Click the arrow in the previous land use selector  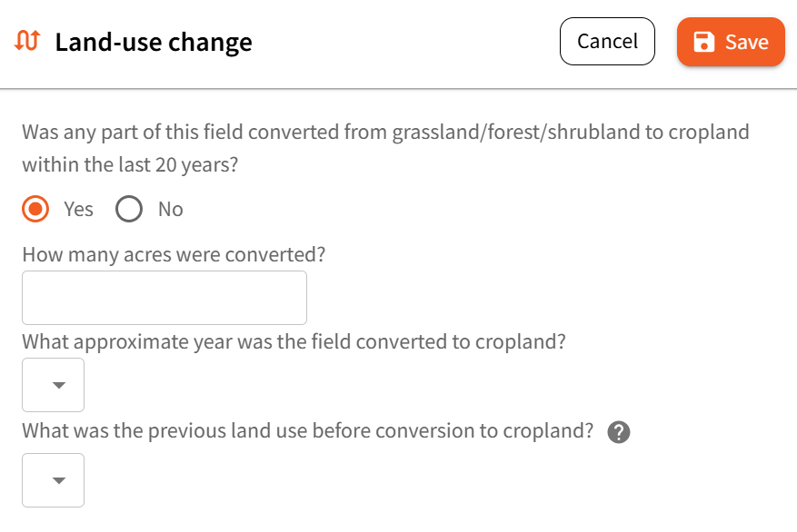click(59, 480)
